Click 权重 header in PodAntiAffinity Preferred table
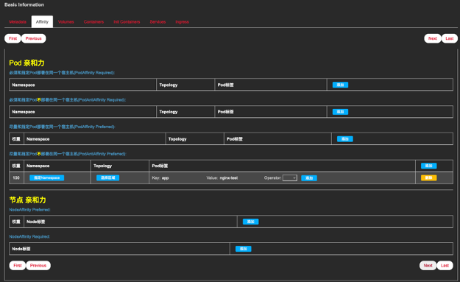460x282 pixels. 16,166
